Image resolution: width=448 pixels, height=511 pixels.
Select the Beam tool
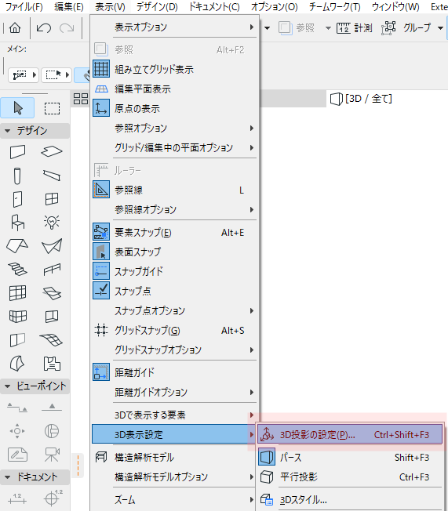point(52,176)
